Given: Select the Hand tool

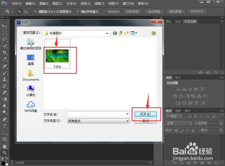Looking at the screenshot, I should point(5,146).
